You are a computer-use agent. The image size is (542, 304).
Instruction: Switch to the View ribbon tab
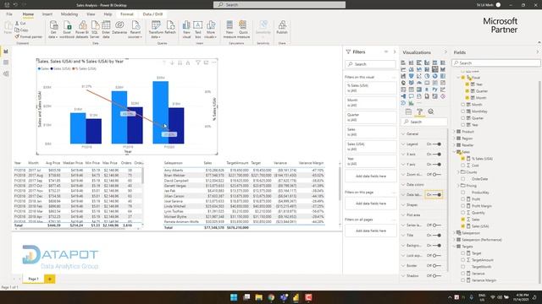(91, 14)
